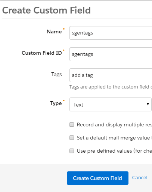Click the 'Name' field label
The width and height of the screenshot is (152, 192).
pyautogui.click(x=54, y=31)
